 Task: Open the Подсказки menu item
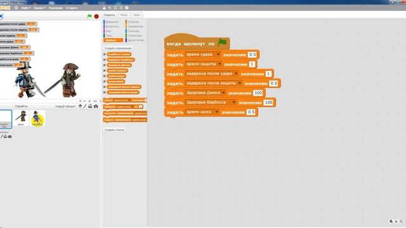(x=55, y=8)
